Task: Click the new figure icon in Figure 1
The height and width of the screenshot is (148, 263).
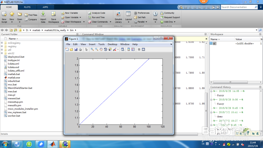Action: point(67,50)
